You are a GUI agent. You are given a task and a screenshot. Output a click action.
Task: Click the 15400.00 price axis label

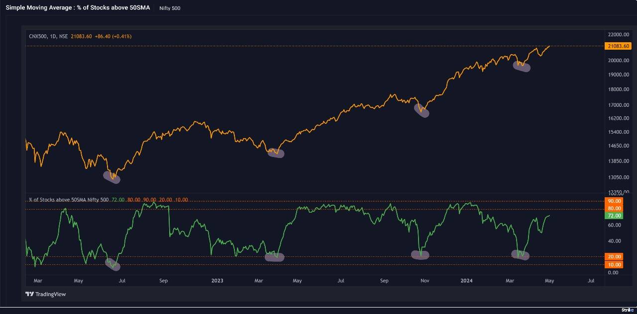coord(619,132)
